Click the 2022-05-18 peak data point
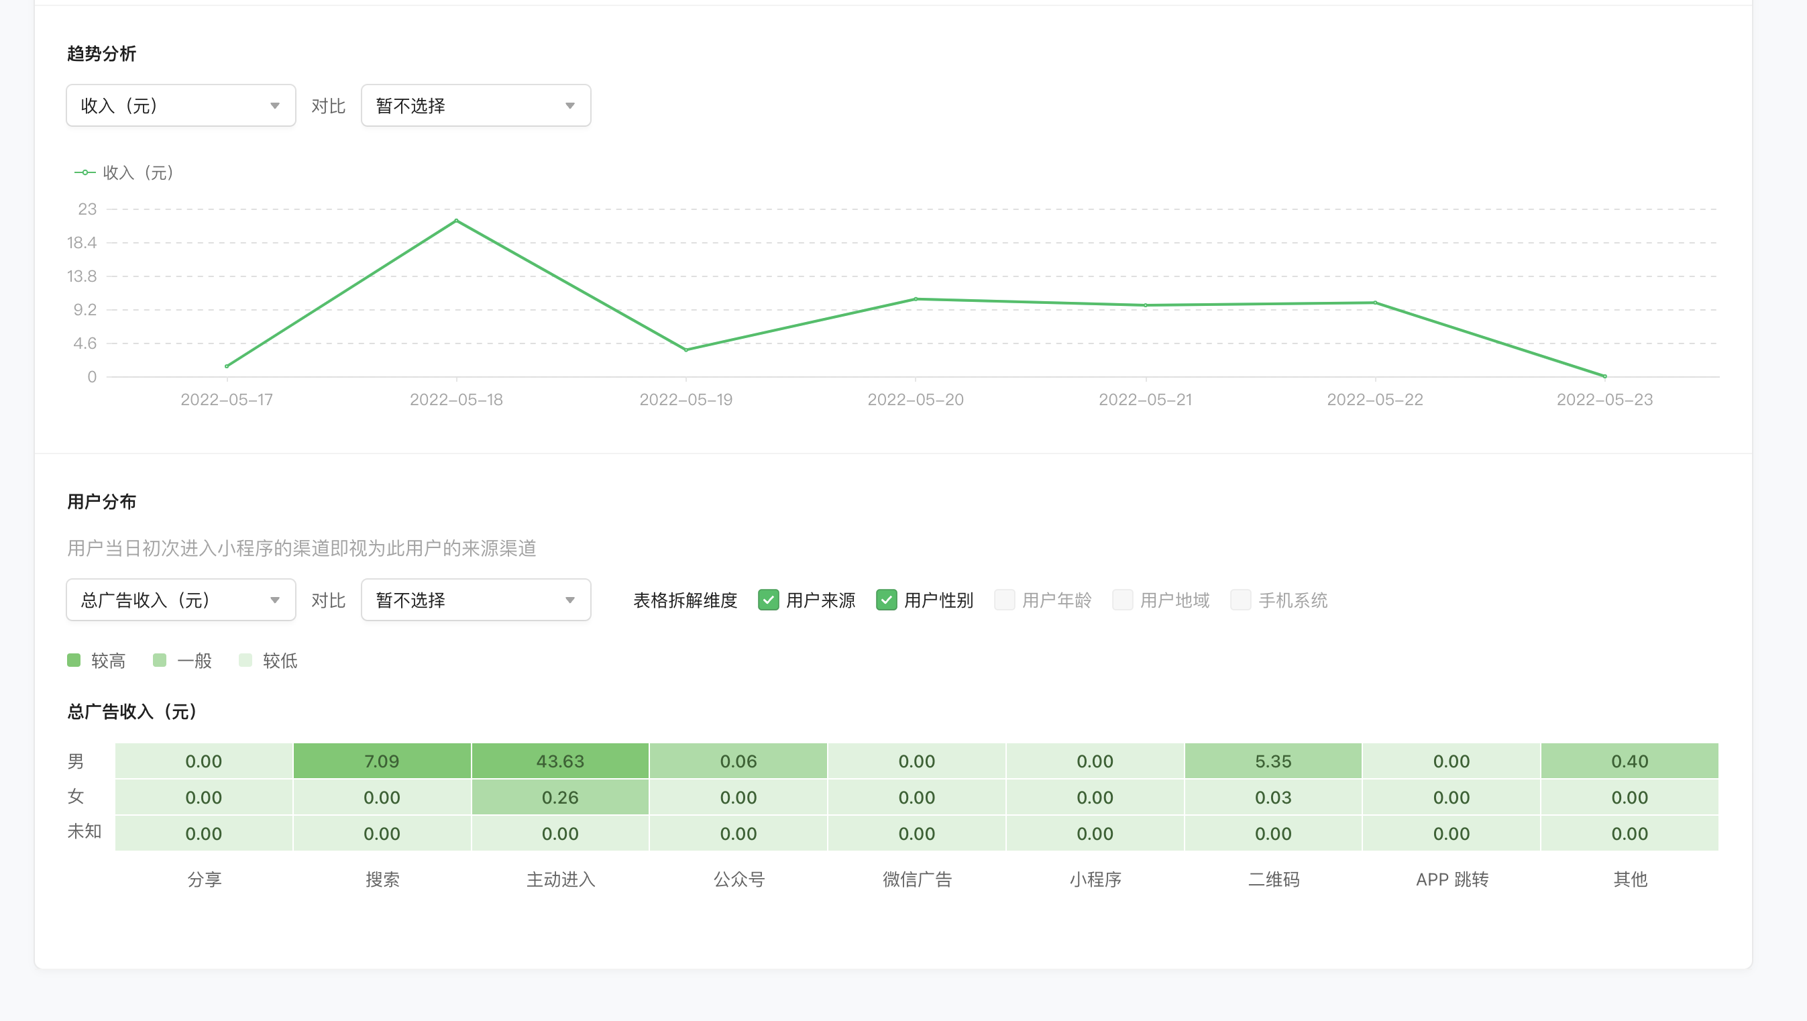 [x=457, y=221]
